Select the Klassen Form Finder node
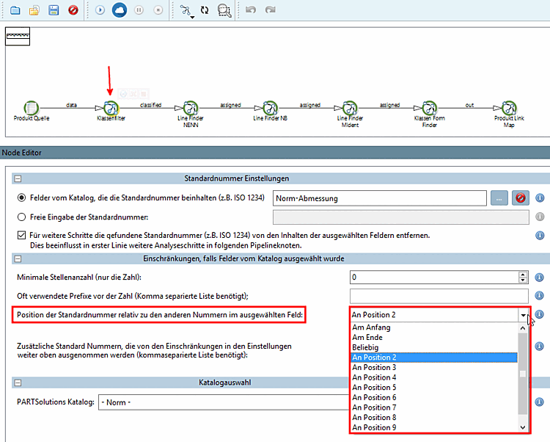This screenshot has width=550, height=442. coord(430,107)
